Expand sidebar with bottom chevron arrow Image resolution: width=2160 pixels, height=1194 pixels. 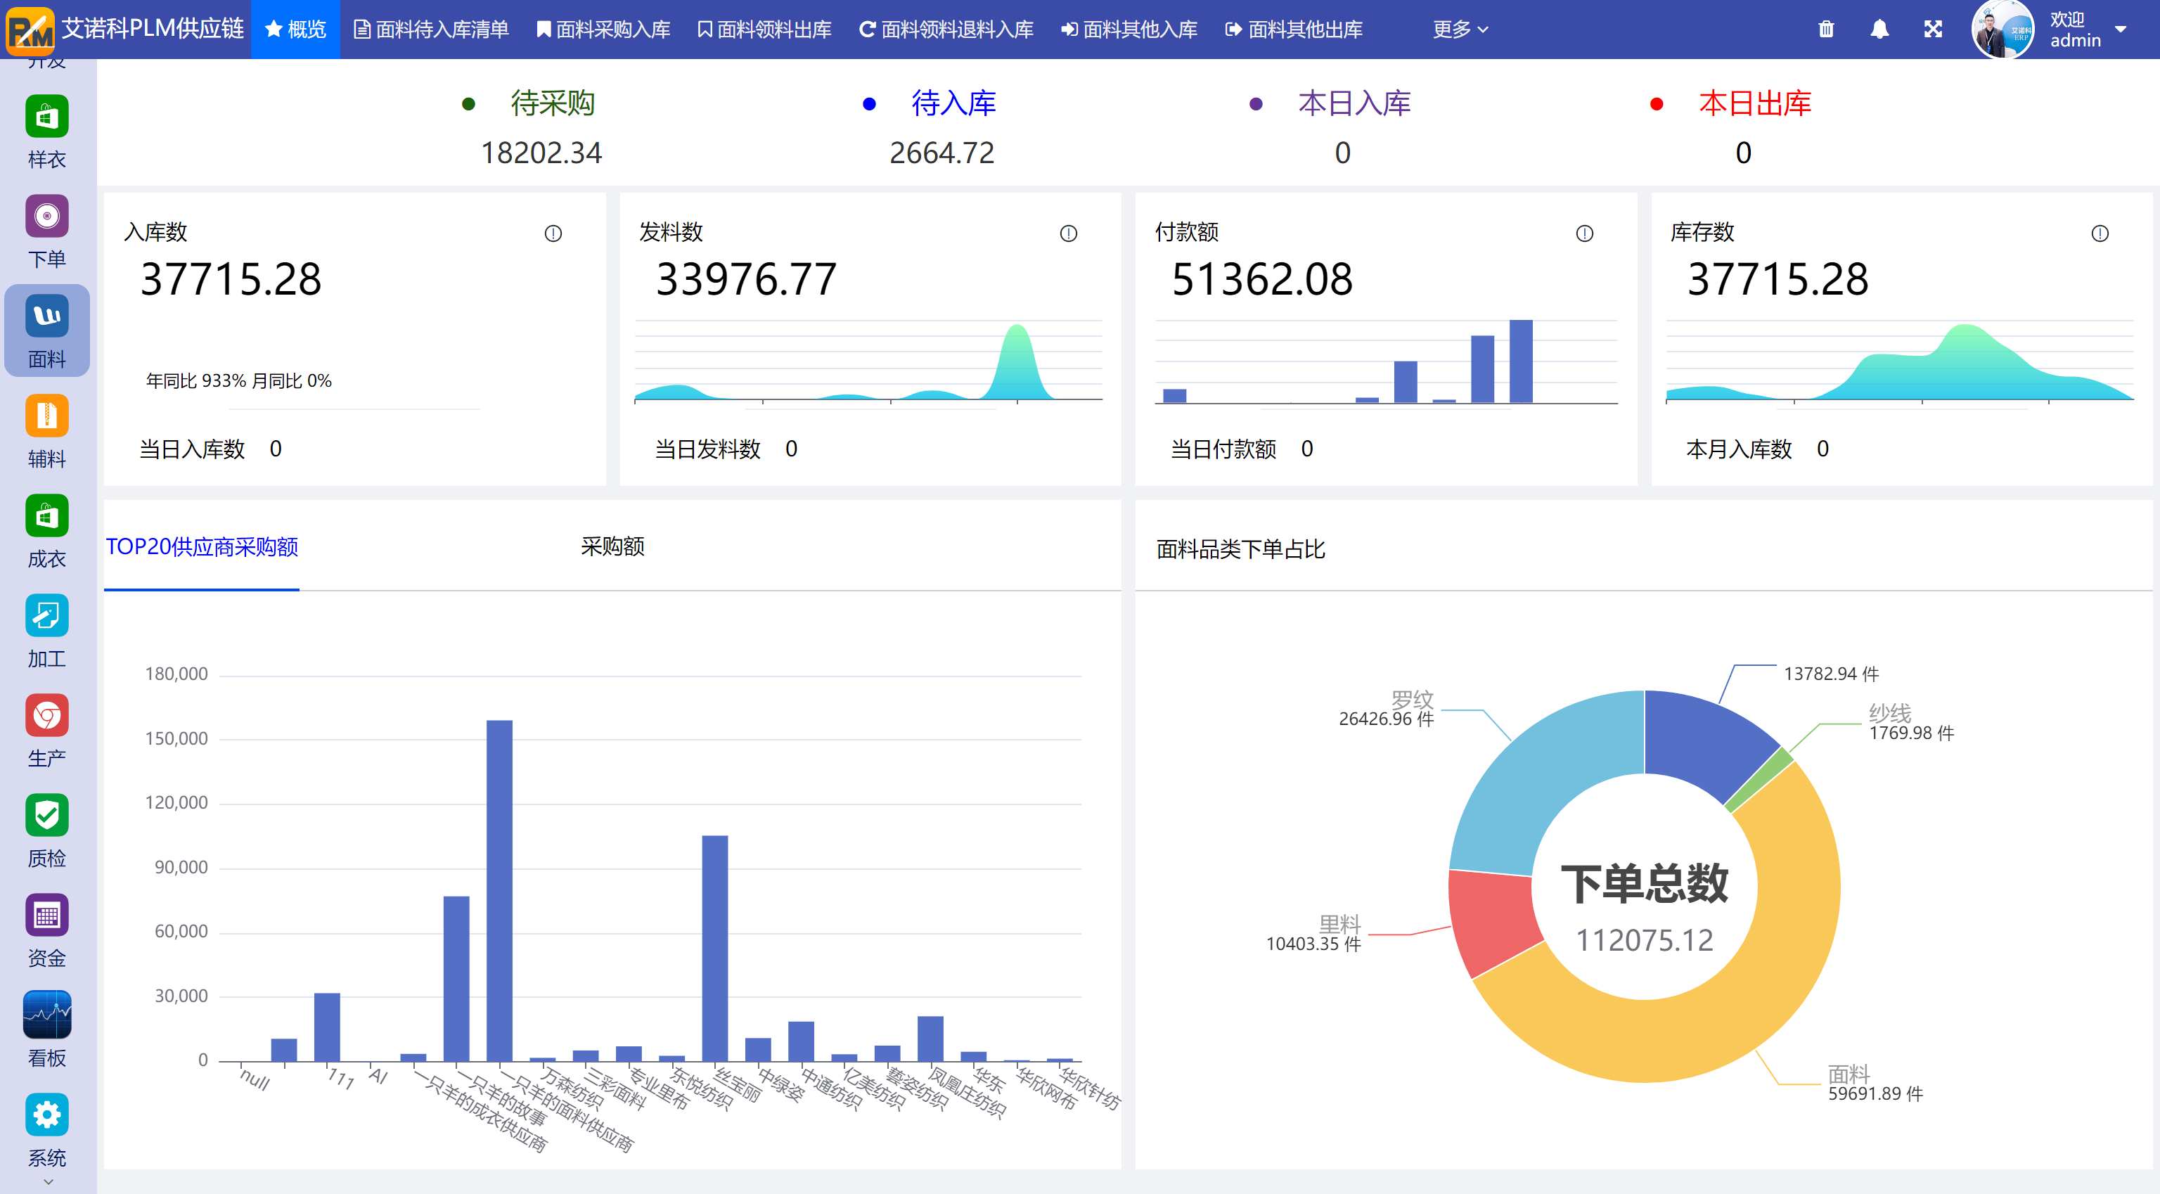(48, 1181)
